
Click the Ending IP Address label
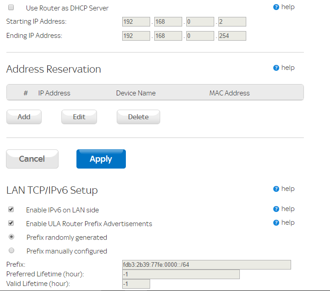[34, 36]
